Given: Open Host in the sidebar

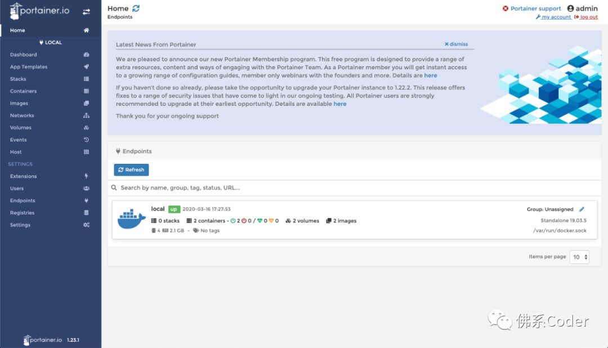Looking at the screenshot, I should pyautogui.click(x=16, y=151).
